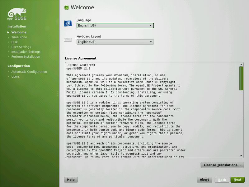
Task: Click the keyboard icon beside Keyboard Layout
Action: click(68, 40)
